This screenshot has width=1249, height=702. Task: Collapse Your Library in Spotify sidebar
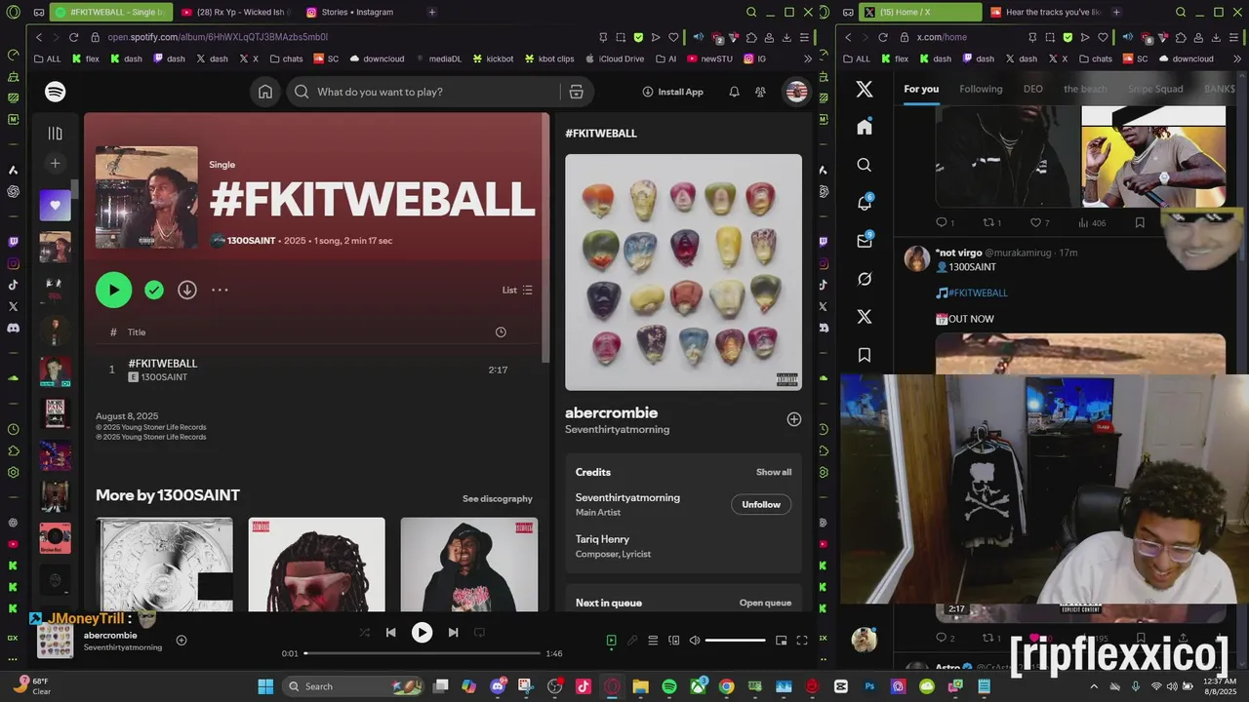[56, 134]
